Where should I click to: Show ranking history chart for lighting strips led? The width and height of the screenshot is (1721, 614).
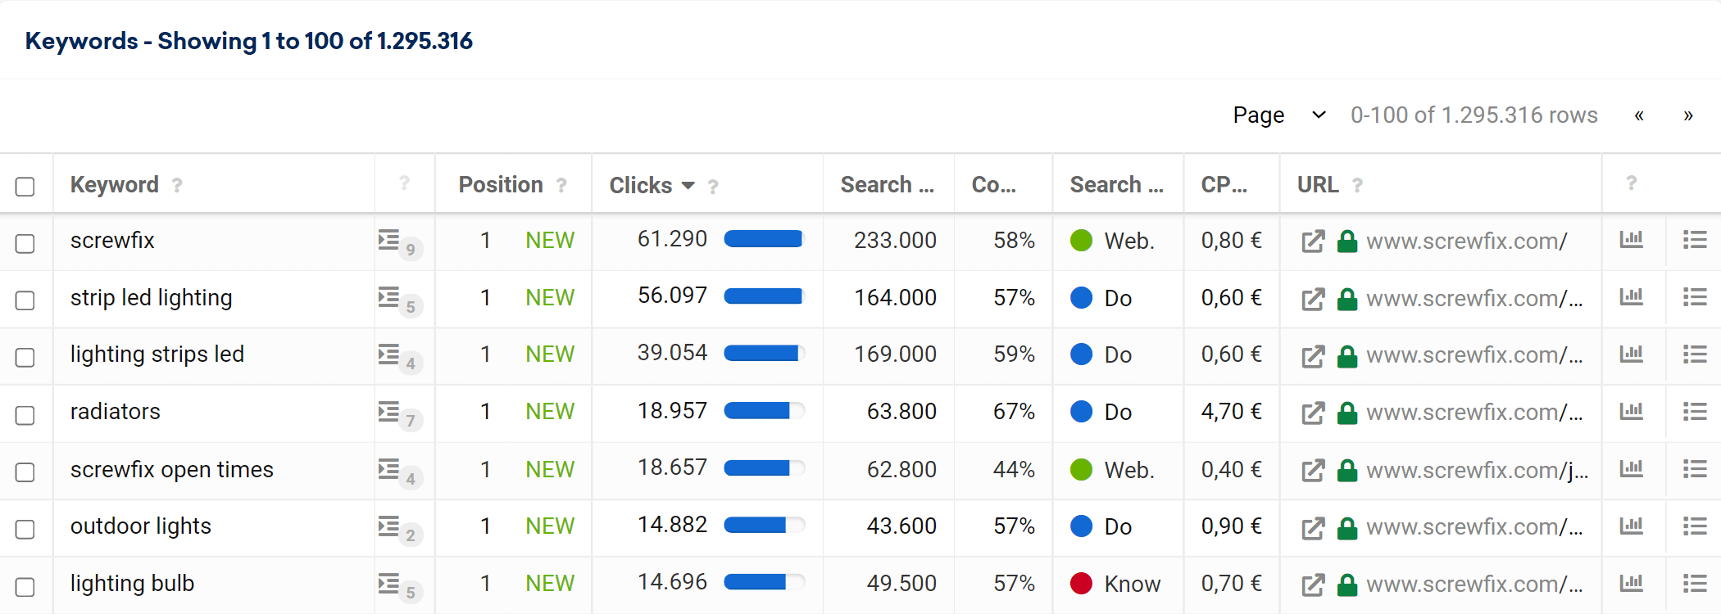[x=1632, y=354]
